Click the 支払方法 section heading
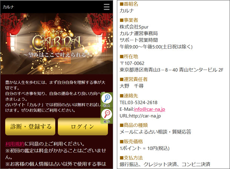Image resolution: width=230 pixels, height=169 pixels. tap(131, 158)
